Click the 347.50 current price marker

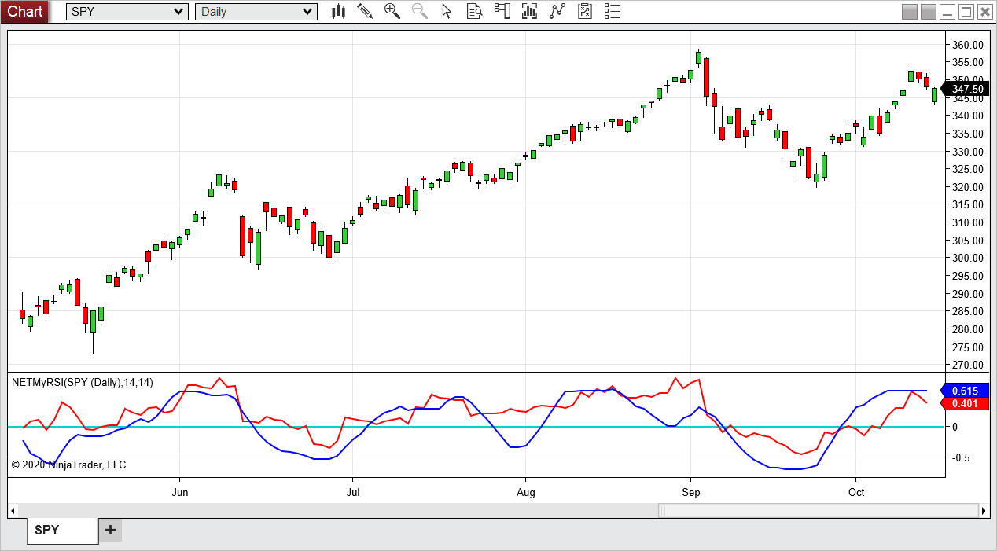pos(965,89)
